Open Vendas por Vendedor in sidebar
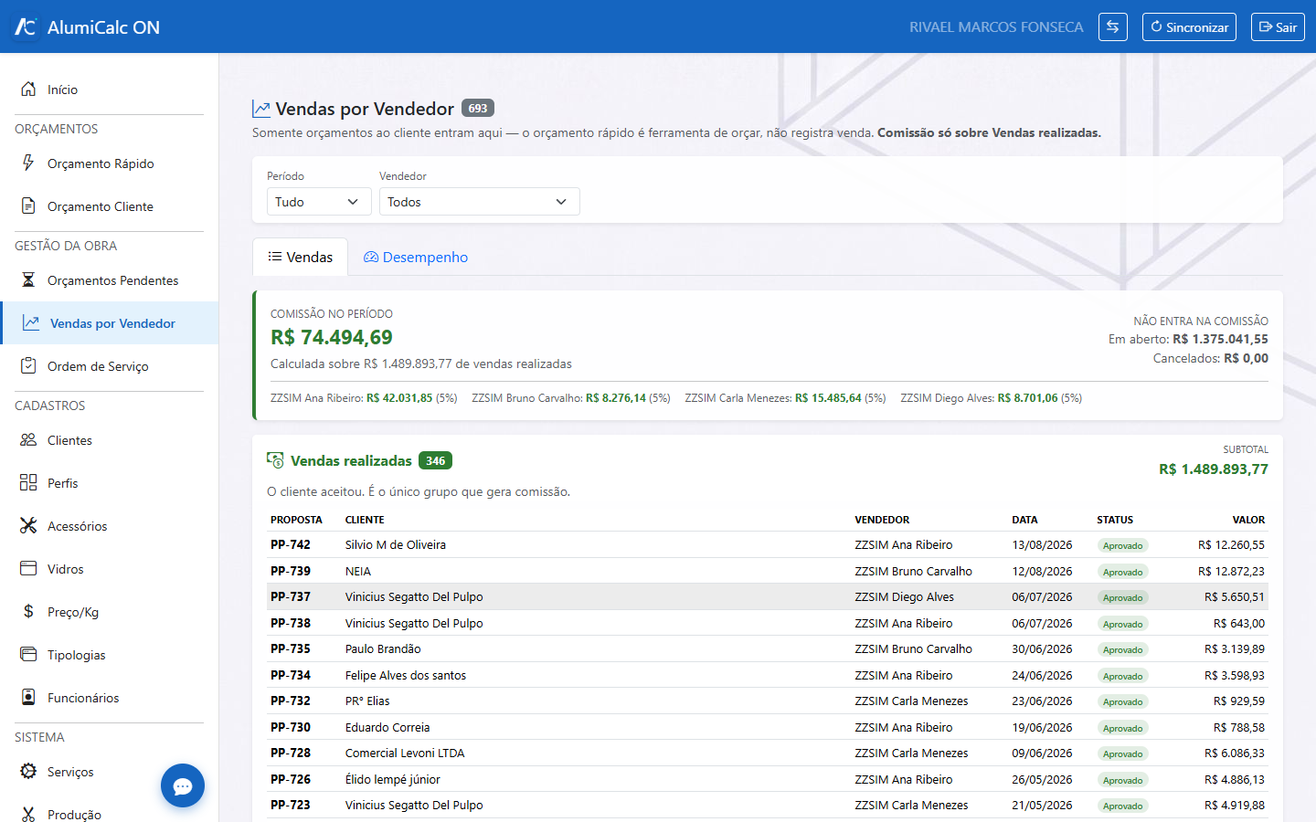This screenshot has height=822, width=1316. point(110,323)
